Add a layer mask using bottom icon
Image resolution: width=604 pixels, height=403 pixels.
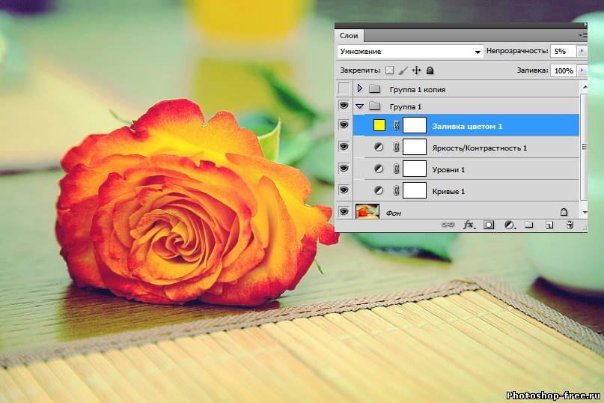[x=489, y=224]
